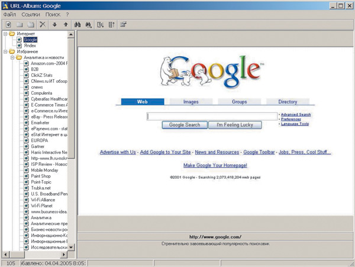Switch to the Directory tab on Google

[288, 102]
